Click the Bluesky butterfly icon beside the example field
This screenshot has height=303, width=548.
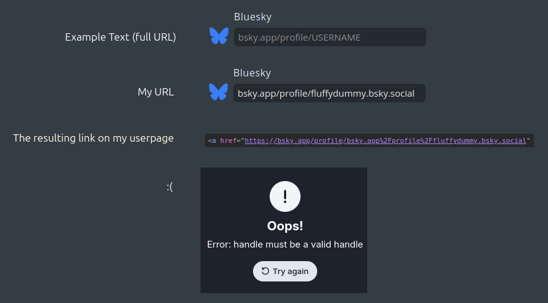218,36
